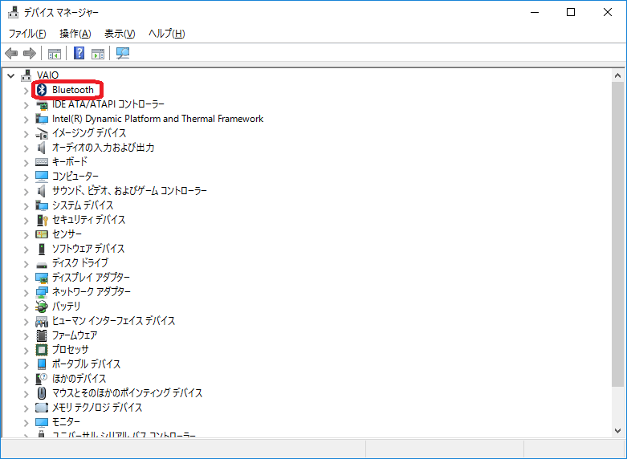Image resolution: width=627 pixels, height=459 pixels.
Task: Select the マウスとそのほかのポインティング デバイス label
Action: tap(127, 393)
